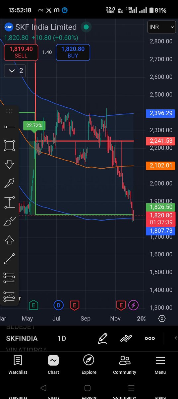Tap the green 1,826.50 price label
178x399 pixels.
pyautogui.click(x=160, y=207)
